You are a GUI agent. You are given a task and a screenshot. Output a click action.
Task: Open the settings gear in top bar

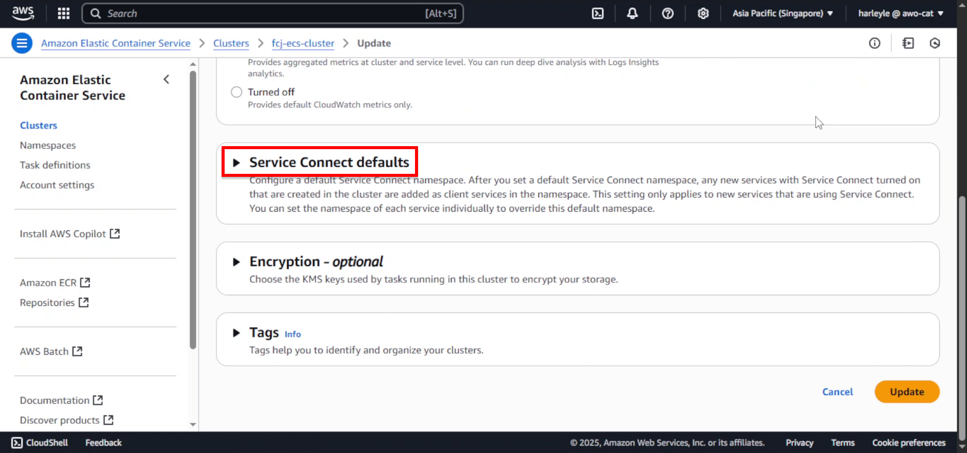point(703,14)
